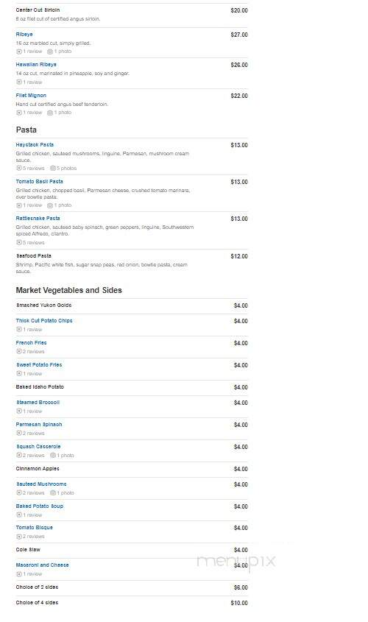Open the photo icon under Ribeye
This screenshot has width=368, height=622.
pyautogui.click(x=50, y=52)
